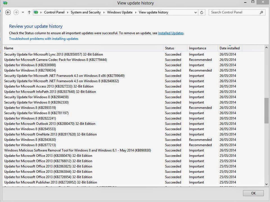Open the System and Security breadcrumb
The image size is (270, 202).
85,12
